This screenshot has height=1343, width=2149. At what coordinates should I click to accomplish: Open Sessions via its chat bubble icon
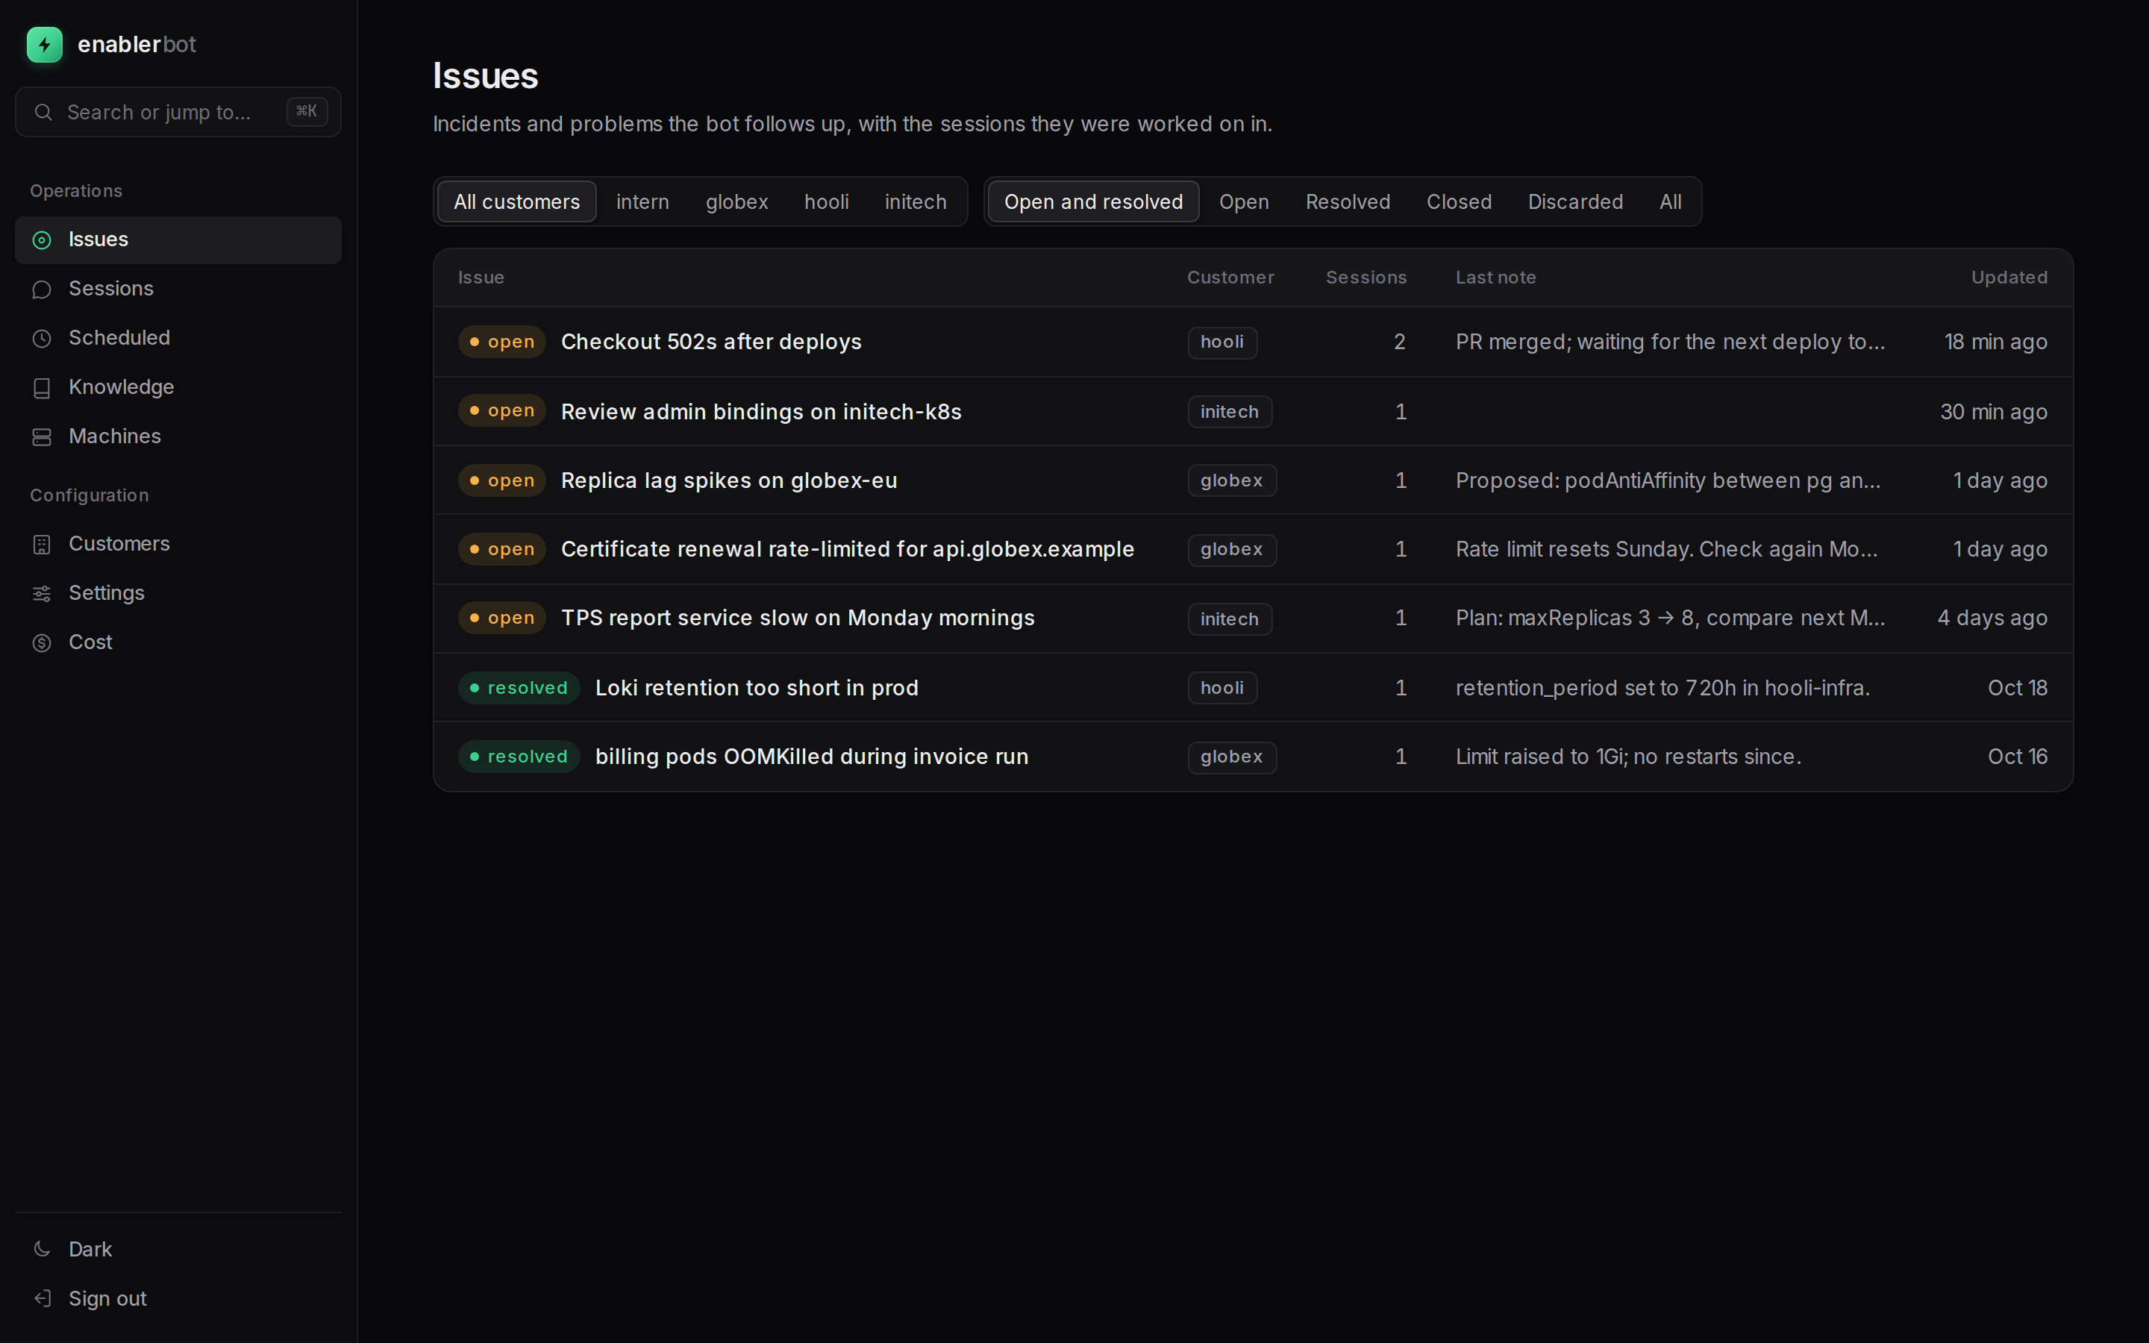(42, 289)
